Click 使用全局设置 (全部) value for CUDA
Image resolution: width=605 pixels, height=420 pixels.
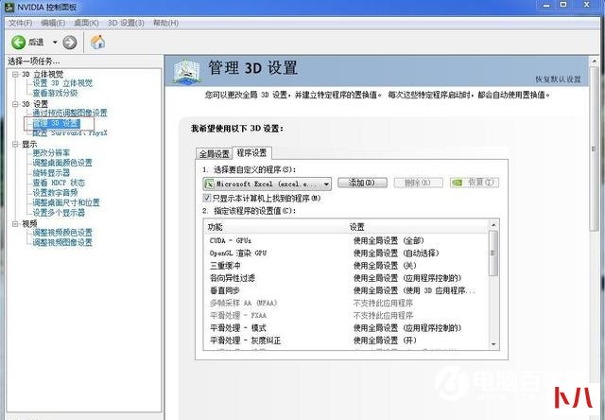point(389,240)
